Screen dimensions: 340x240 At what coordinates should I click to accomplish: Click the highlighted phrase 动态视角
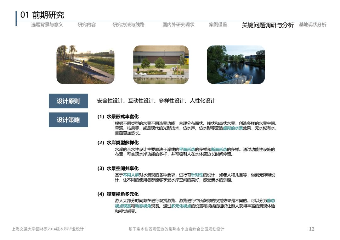(143, 206)
